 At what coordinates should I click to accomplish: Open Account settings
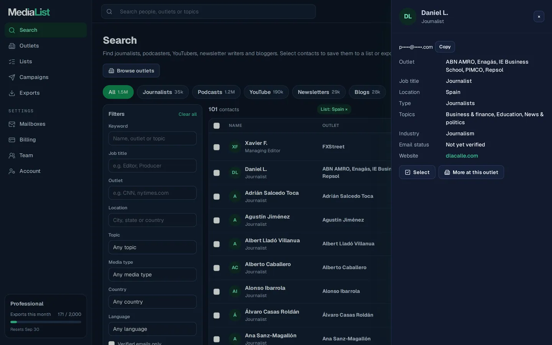pyautogui.click(x=46, y=171)
